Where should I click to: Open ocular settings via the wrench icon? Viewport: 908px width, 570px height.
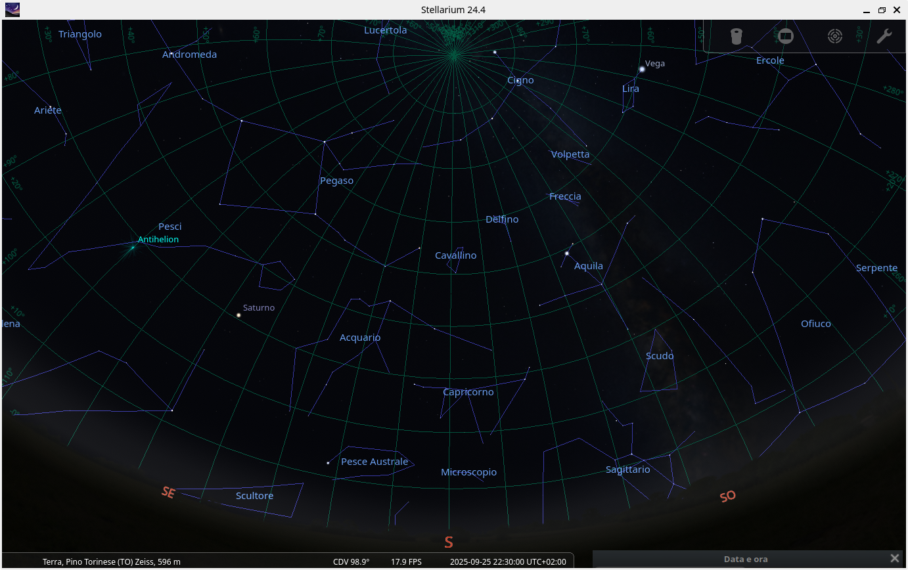[x=884, y=36]
